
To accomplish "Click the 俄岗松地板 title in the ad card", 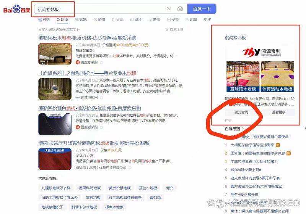I will tap(235, 37).
